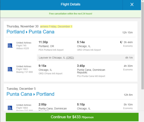Image resolution: width=144 pixels, height=122 pixels.
Task: Click United Airlines logo for Flight 1664
Action: tap(10, 108)
